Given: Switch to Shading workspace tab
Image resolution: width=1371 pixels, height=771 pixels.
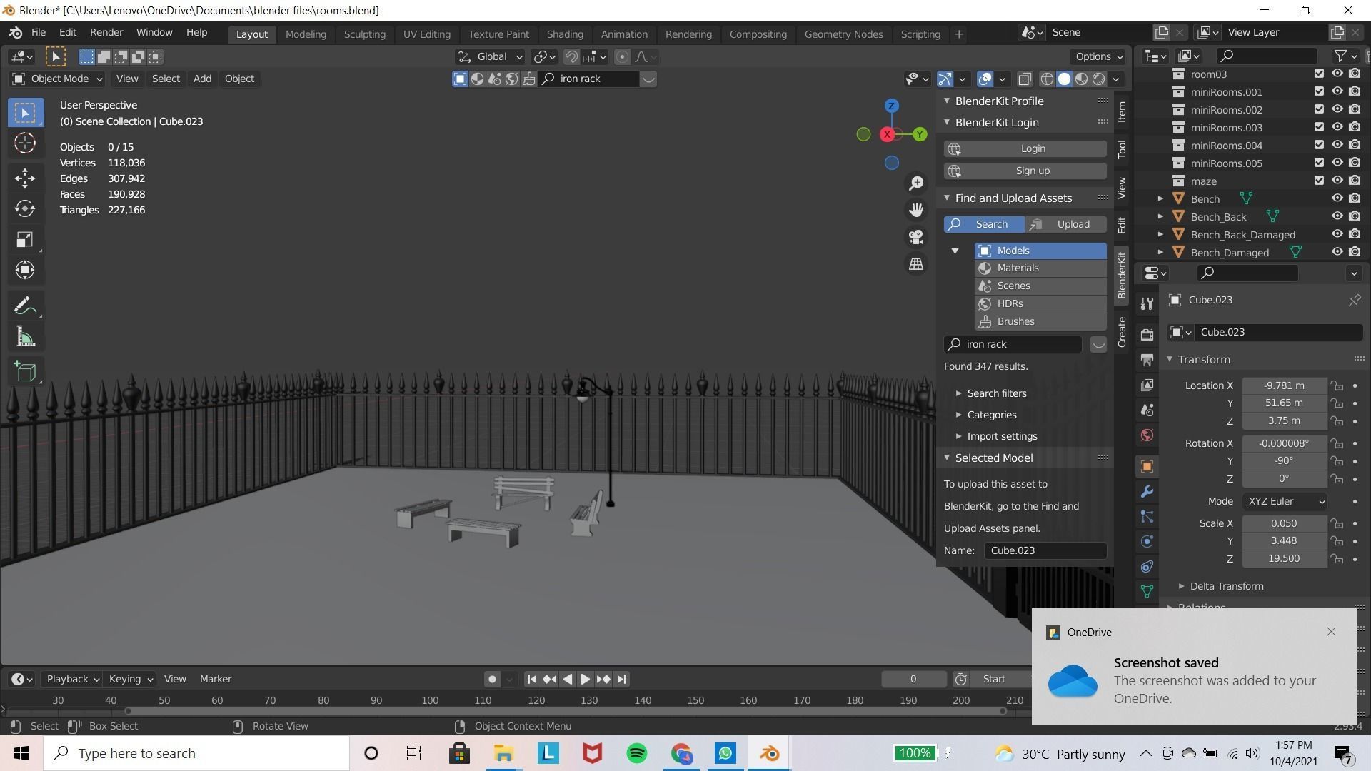Looking at the screenshot, I should [565, 34].
